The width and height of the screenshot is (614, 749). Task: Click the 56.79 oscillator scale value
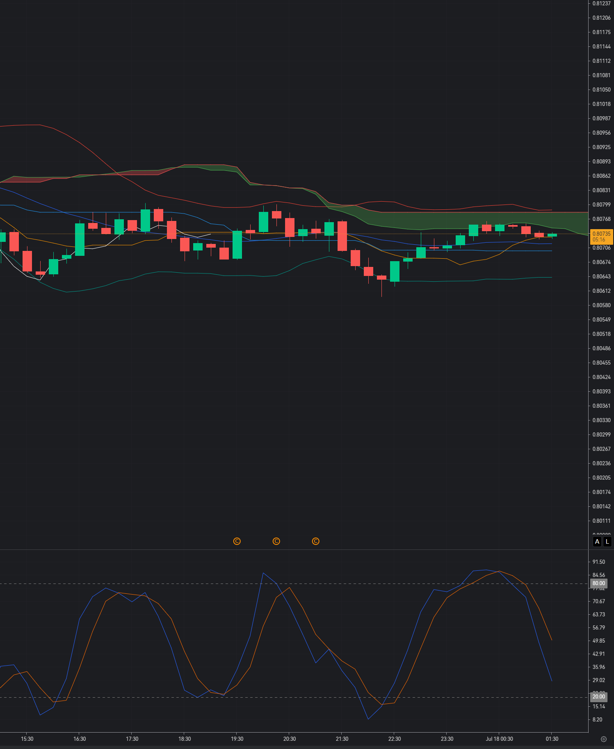599,627
